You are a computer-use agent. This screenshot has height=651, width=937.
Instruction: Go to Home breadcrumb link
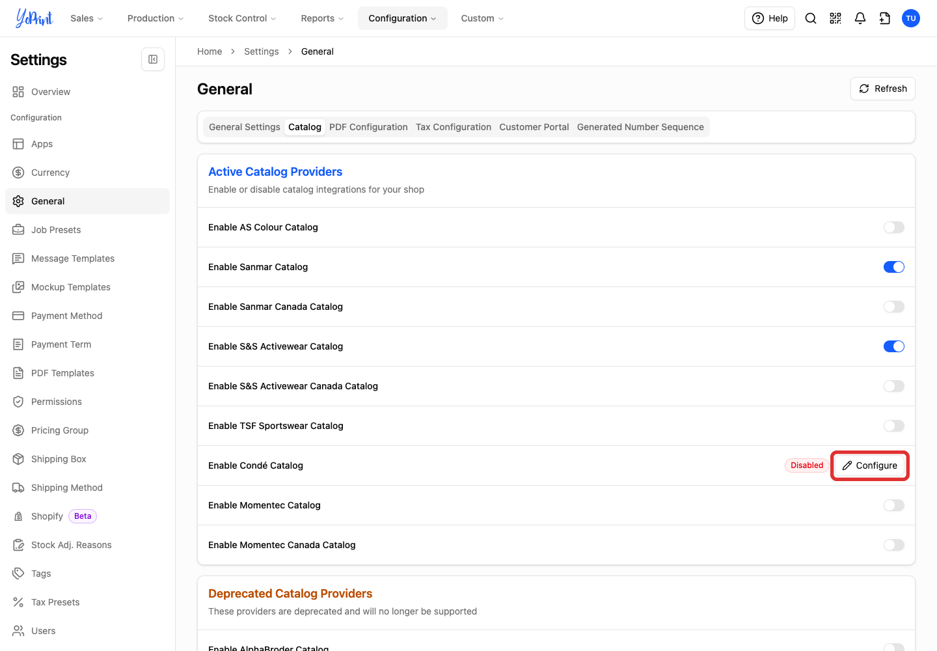(210, 51)
